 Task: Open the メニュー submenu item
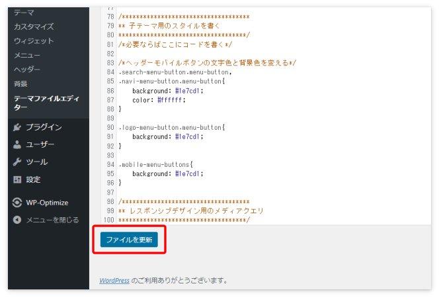pos(27,55)
